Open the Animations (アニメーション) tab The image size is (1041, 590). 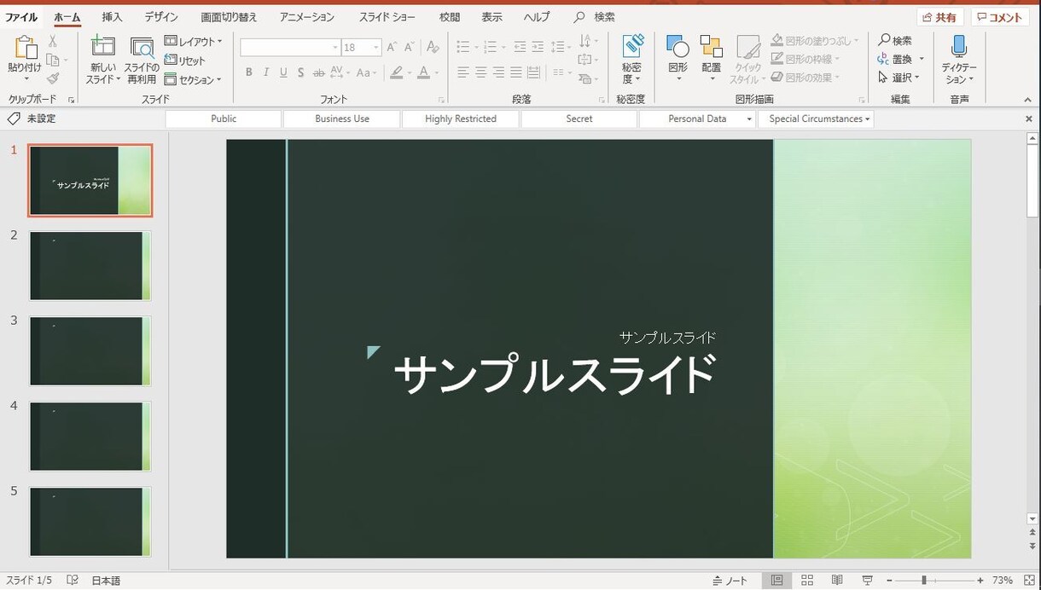pyautogui.click(x=307, y=17)
